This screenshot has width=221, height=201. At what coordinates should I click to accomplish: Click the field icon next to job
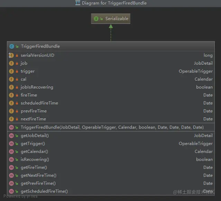tap(11, 63)
